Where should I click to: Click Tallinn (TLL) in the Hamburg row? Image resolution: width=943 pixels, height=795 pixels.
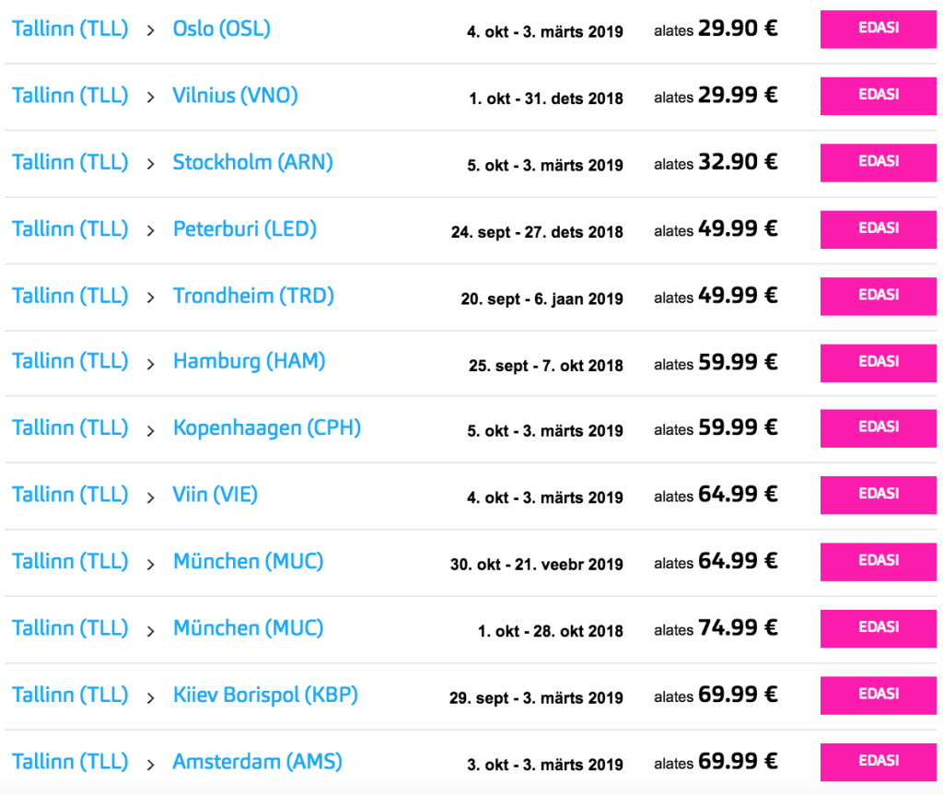70,361
